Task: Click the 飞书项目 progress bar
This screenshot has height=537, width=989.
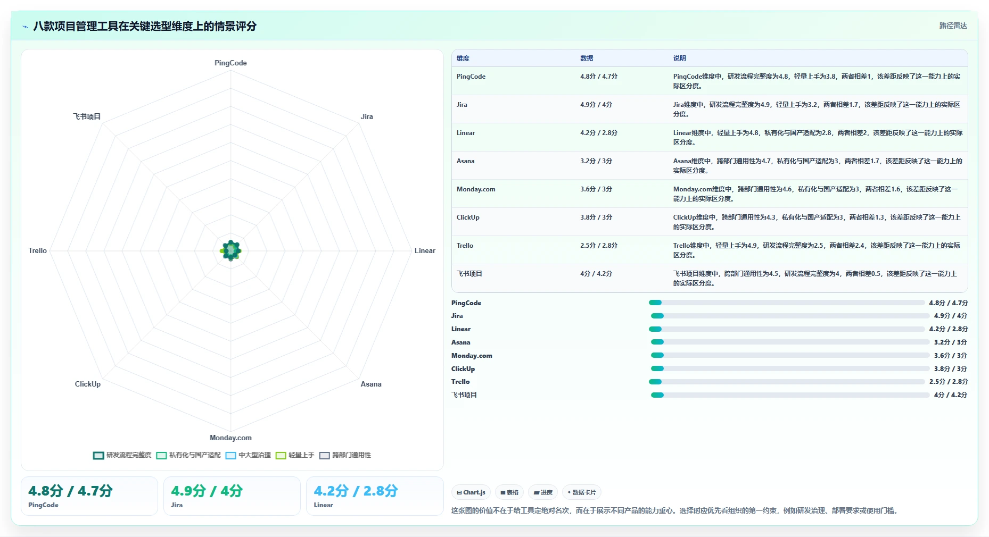Action: [790, 395]
